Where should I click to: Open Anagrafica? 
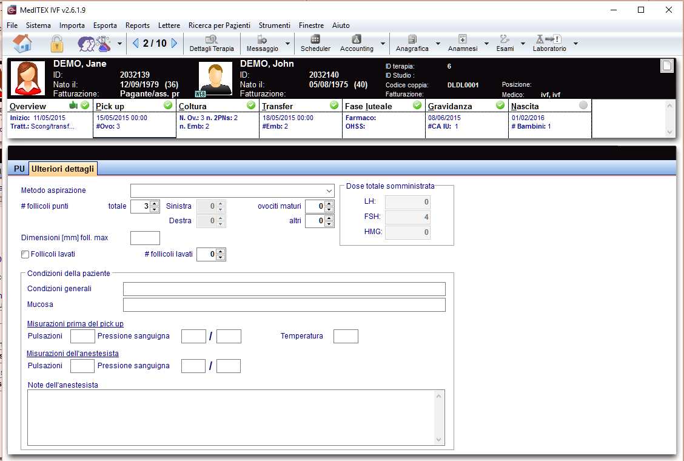point(412,44)
